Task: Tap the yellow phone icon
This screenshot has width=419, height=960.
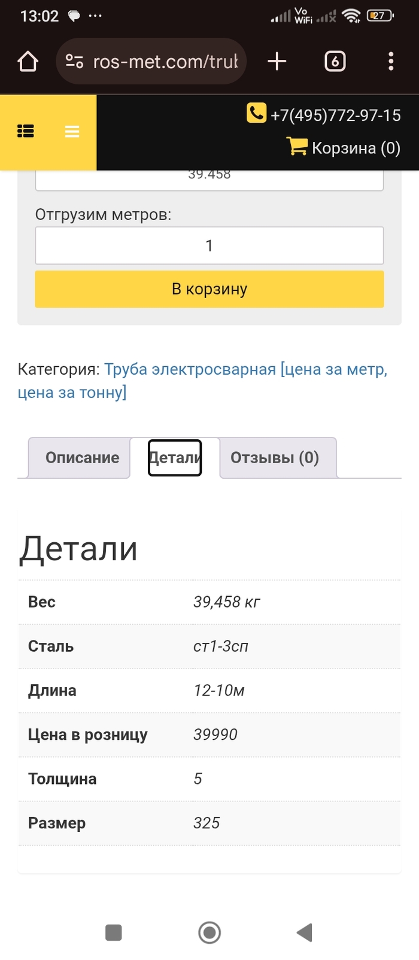Action: tap(256, 113)
